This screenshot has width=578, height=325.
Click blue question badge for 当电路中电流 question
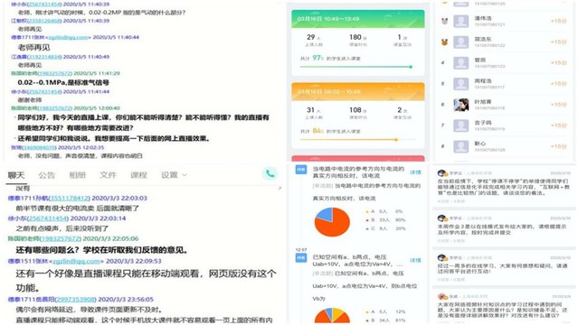[x=301, y=170]
